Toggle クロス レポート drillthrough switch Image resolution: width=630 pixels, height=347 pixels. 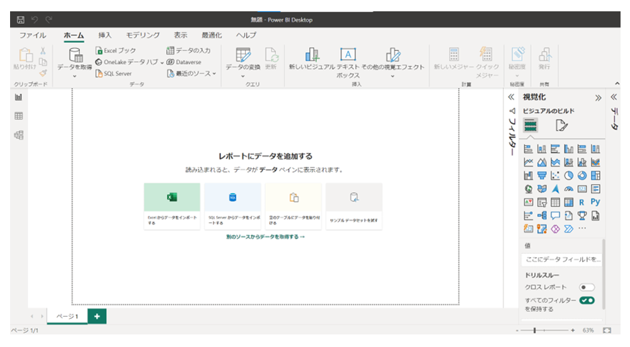click(x=587, y=287)
